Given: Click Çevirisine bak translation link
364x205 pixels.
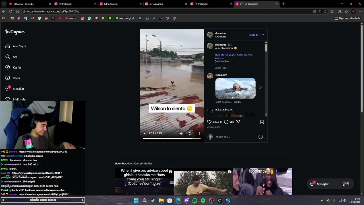Looking at the screenshot, I should tap(222, 61).
